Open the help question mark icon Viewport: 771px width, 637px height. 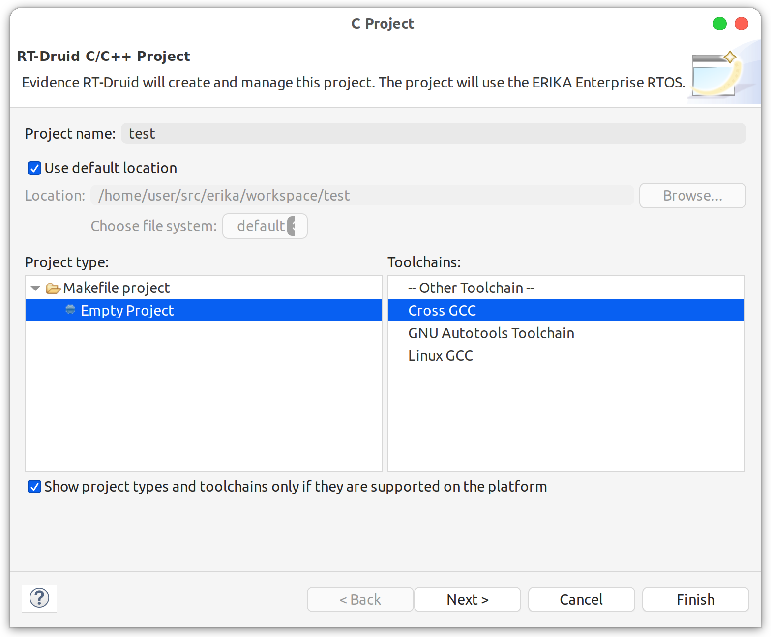(x=39, y=598)
